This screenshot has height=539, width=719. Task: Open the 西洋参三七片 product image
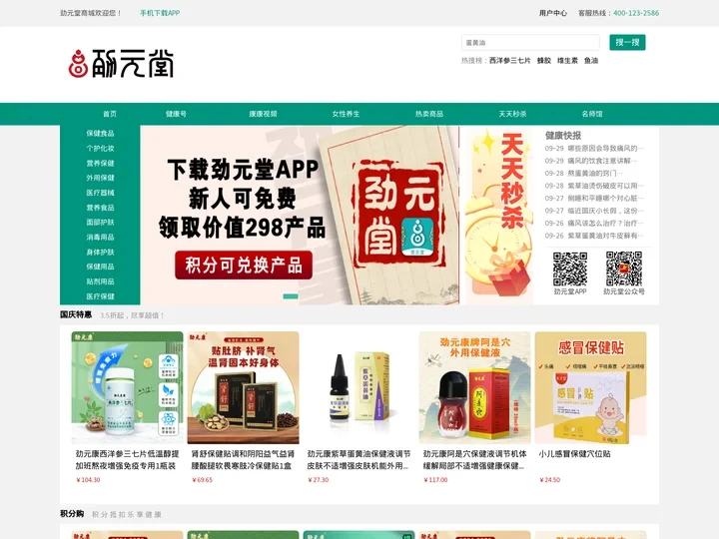(x=127, y=387)
